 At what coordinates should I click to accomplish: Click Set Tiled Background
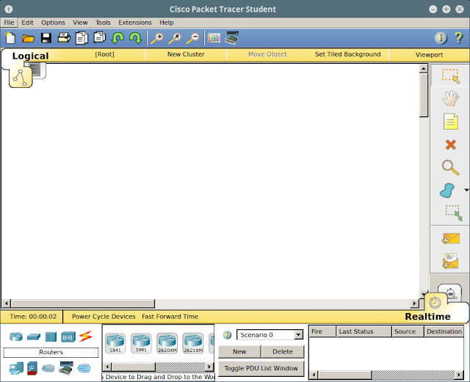pos(347,54)
